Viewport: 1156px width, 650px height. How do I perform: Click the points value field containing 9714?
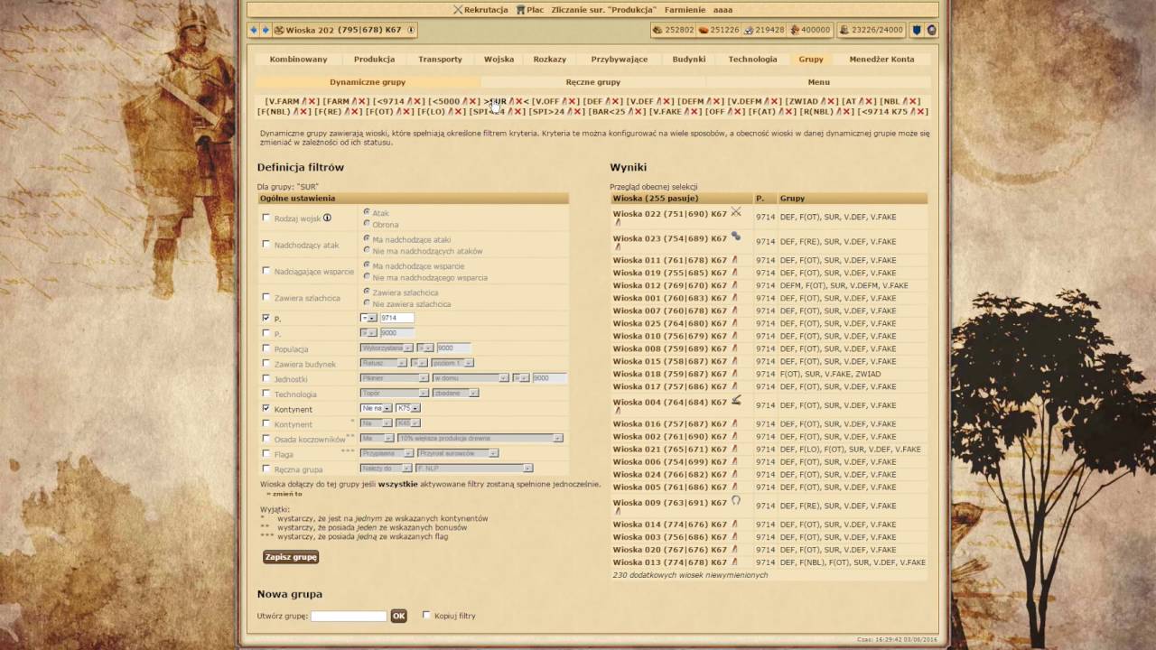396,318
